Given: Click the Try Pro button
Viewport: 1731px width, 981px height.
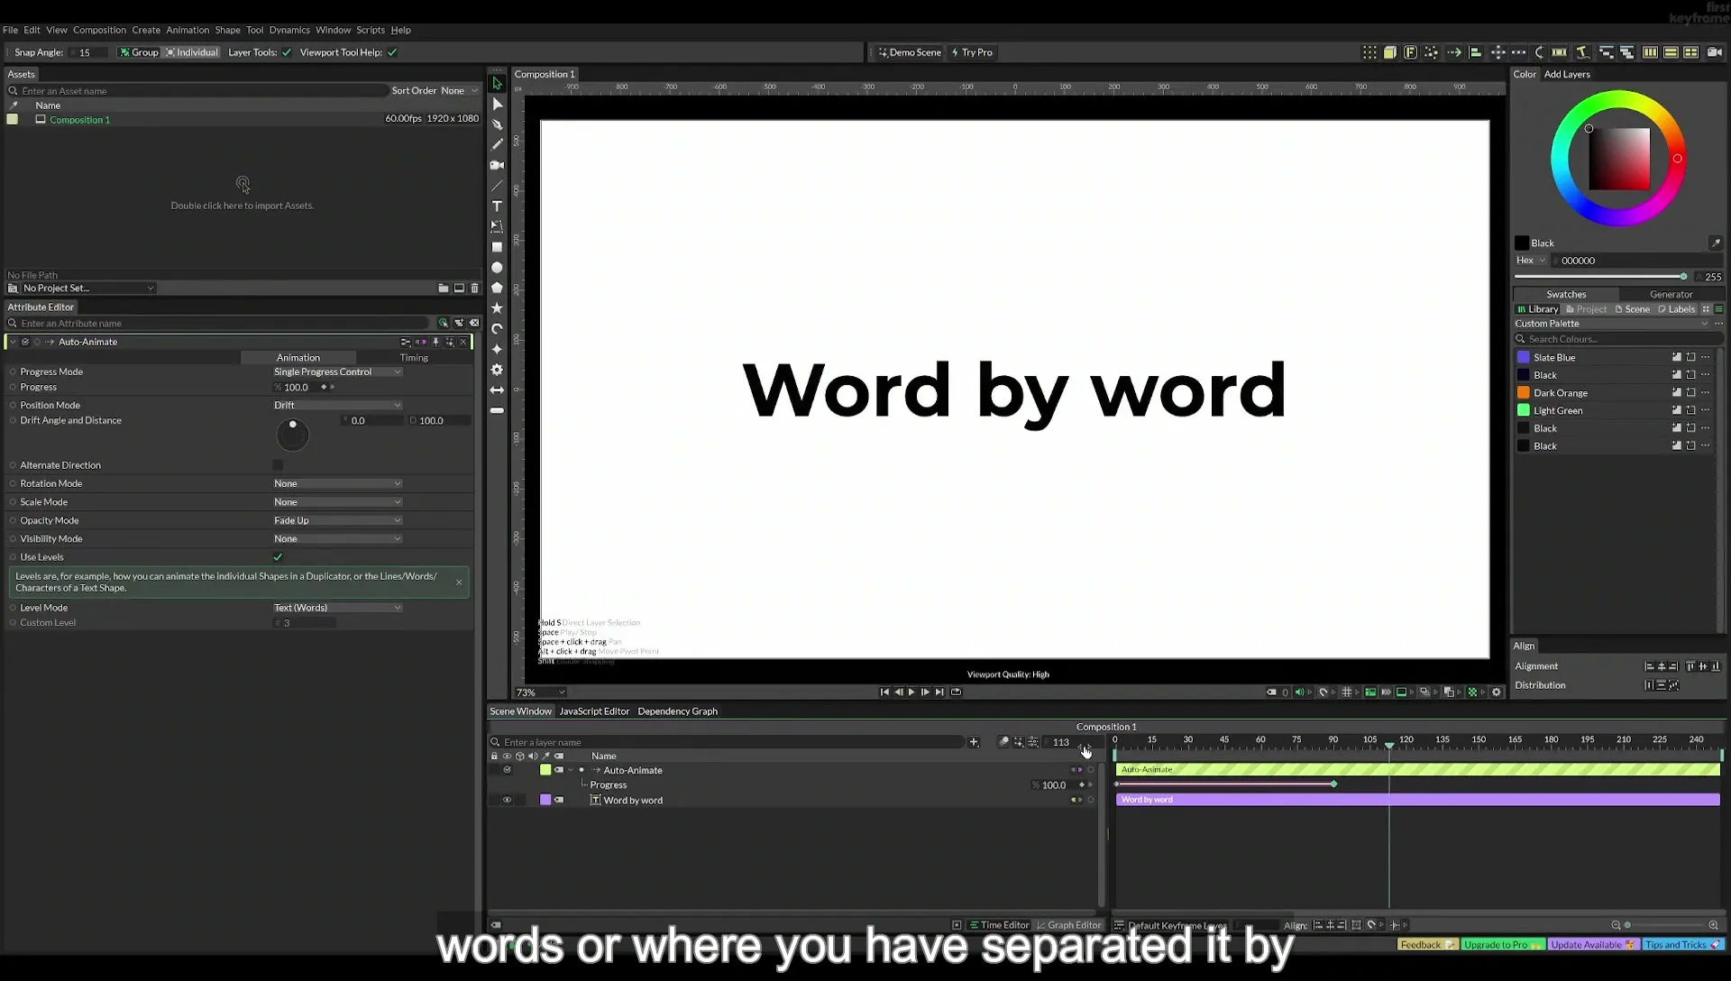Looking at the screenshot, I should tap(972, 52).
